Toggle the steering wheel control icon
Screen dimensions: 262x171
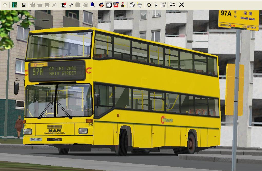(149, 5)
